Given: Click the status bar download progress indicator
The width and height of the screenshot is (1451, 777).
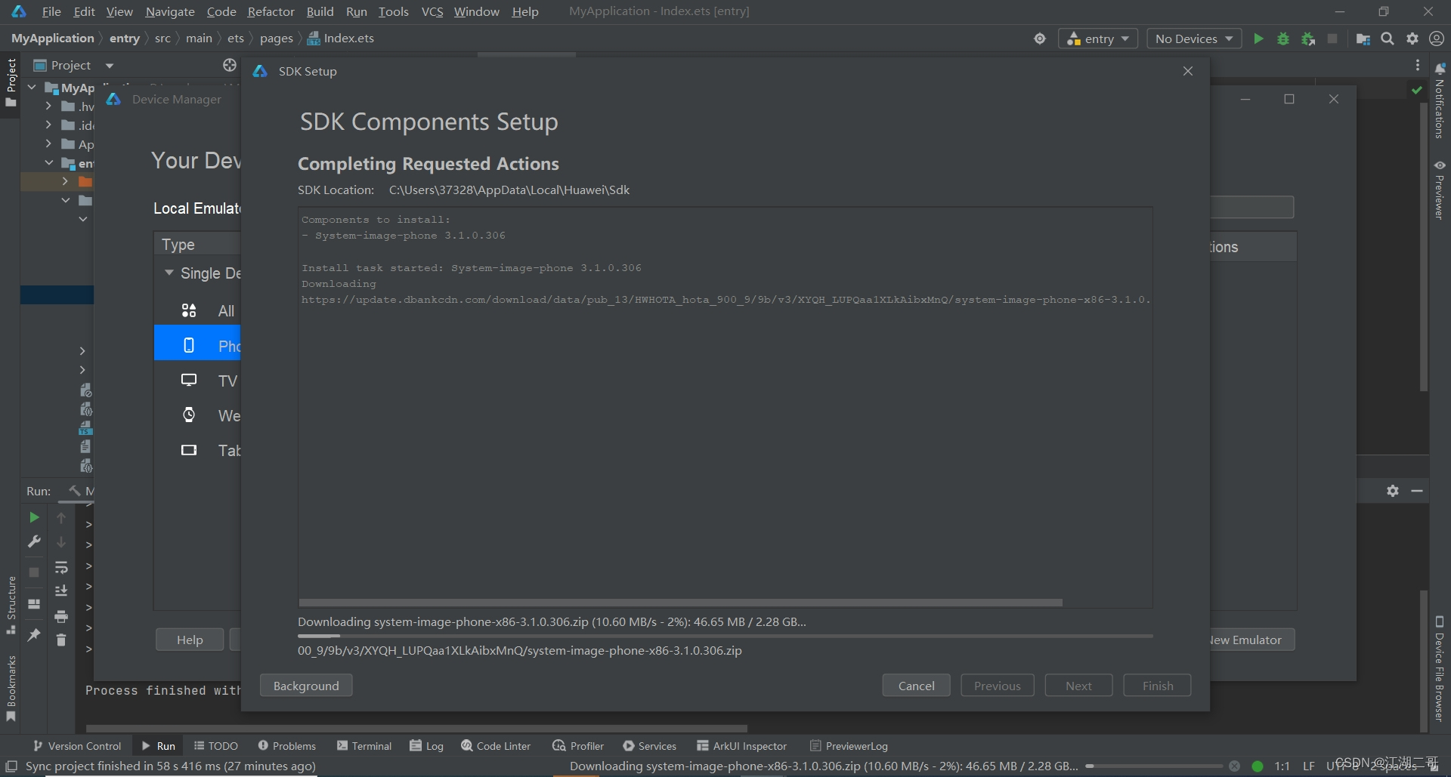Looking at the screenshot, I should pyautogui.click(x=1154, y=766).
